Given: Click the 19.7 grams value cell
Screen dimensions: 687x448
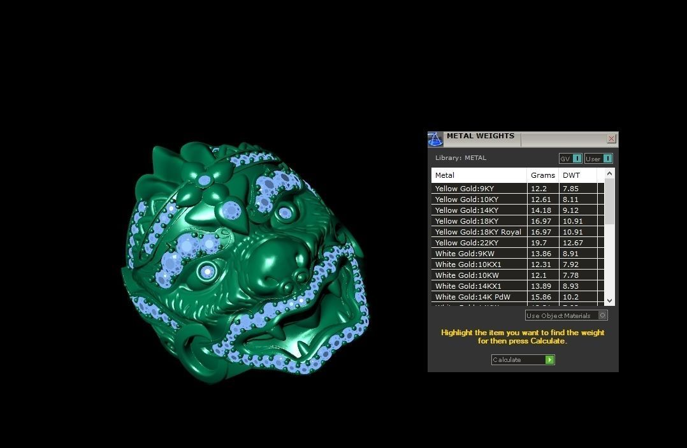Looking at the screenshot, I should (x=543, y=243).
